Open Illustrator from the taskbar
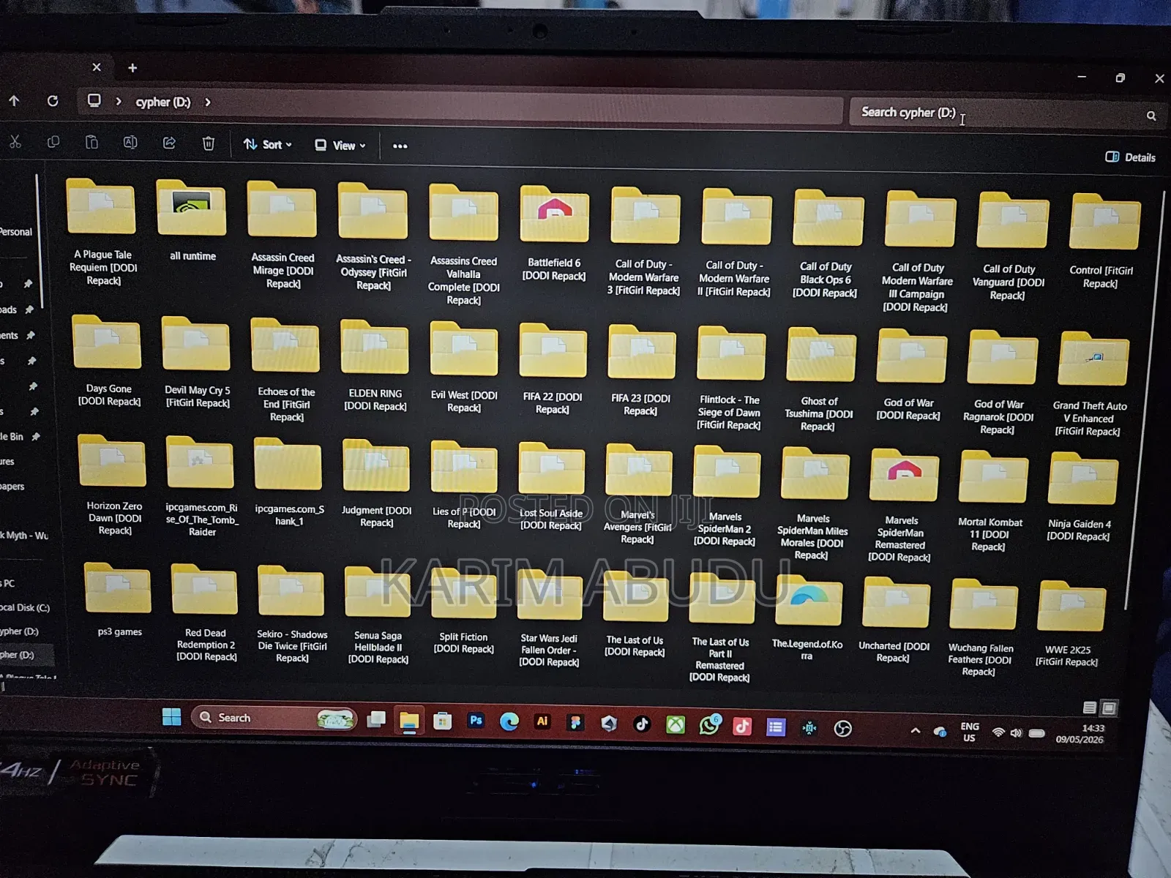Screen dimensions: 1171x878 pos(542,721)
